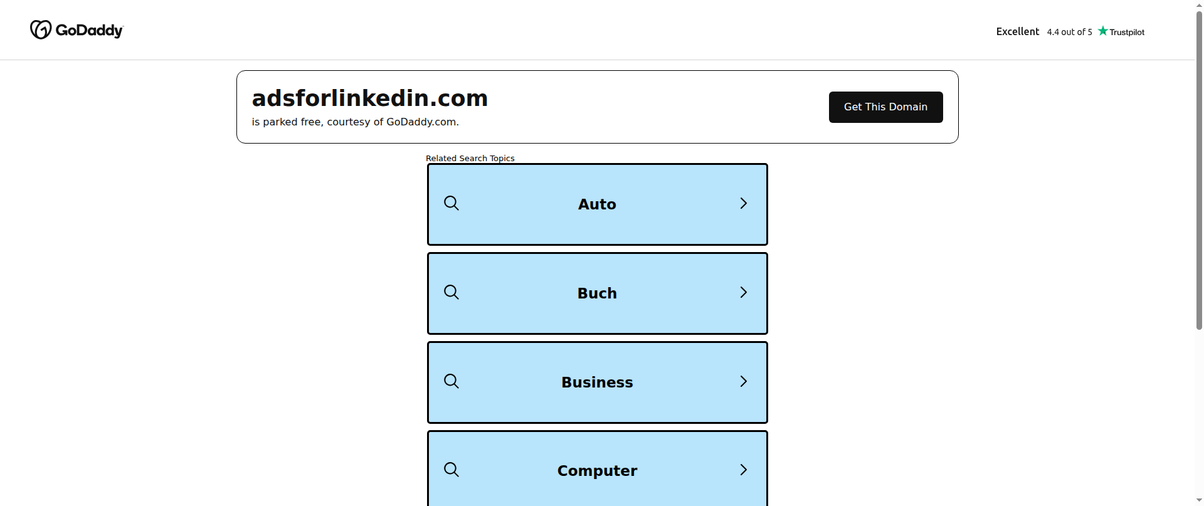Select the Business related search topic
This screenshot has width=1204, height=506.
pos(598,382)
